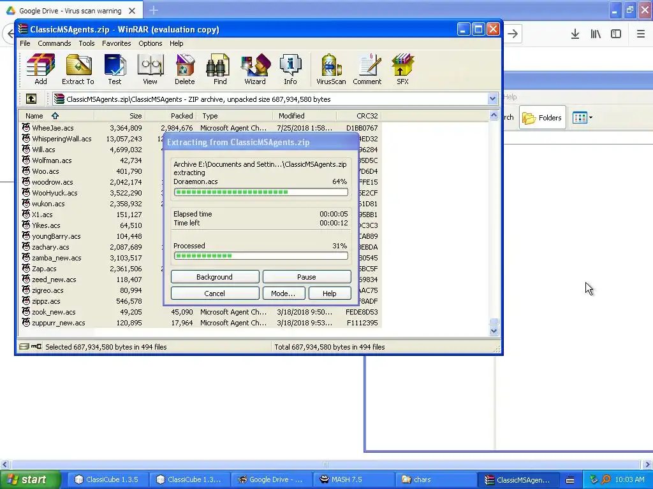
Task: Click the key password icon in status bar
Action: (36, 346)
